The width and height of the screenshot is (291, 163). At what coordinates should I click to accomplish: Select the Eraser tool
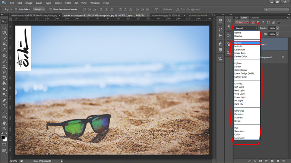click(x=4, y=78)
